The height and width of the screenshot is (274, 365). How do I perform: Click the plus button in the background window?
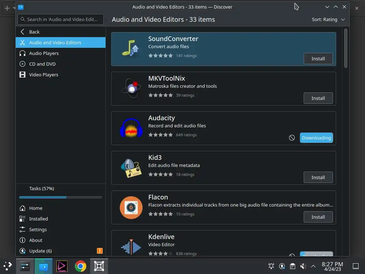point(7,8)
